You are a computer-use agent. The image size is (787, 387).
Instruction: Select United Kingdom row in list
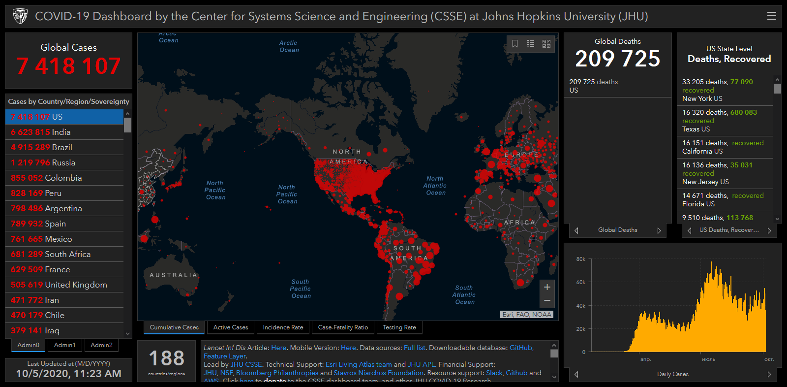(64, 285)
